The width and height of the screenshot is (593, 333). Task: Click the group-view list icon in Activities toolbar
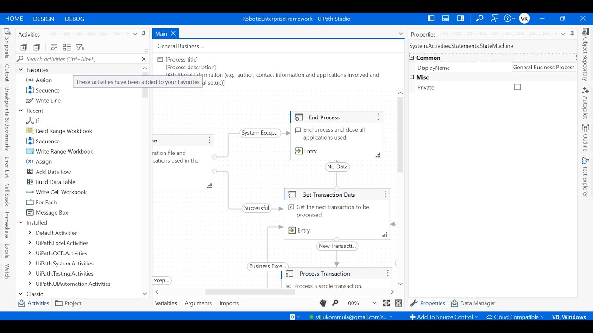point(67,47)
